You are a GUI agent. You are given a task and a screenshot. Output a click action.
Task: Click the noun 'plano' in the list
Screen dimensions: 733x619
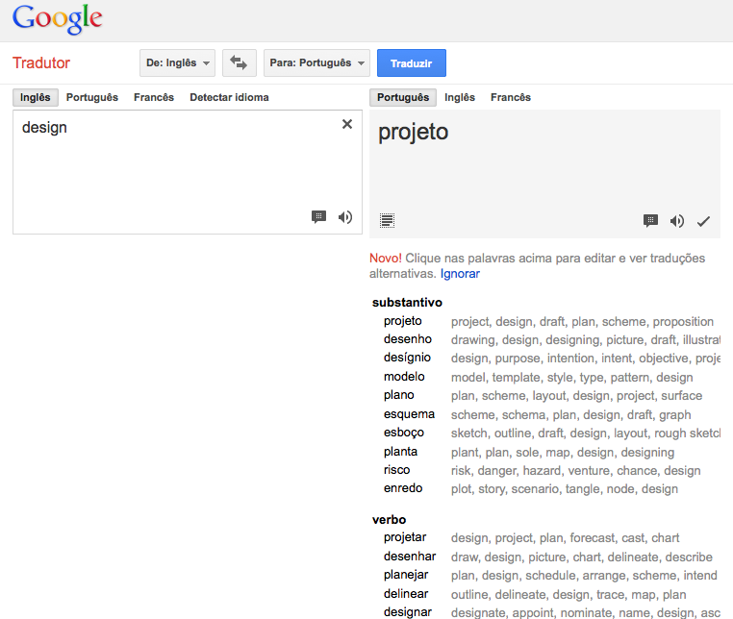pos(399,395)
